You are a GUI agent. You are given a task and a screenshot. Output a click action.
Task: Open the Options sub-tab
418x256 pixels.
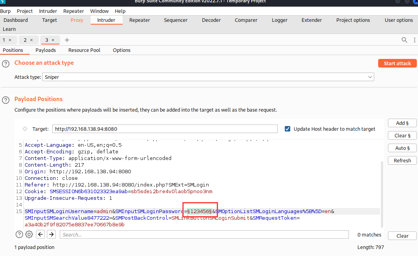pos(122,50)
